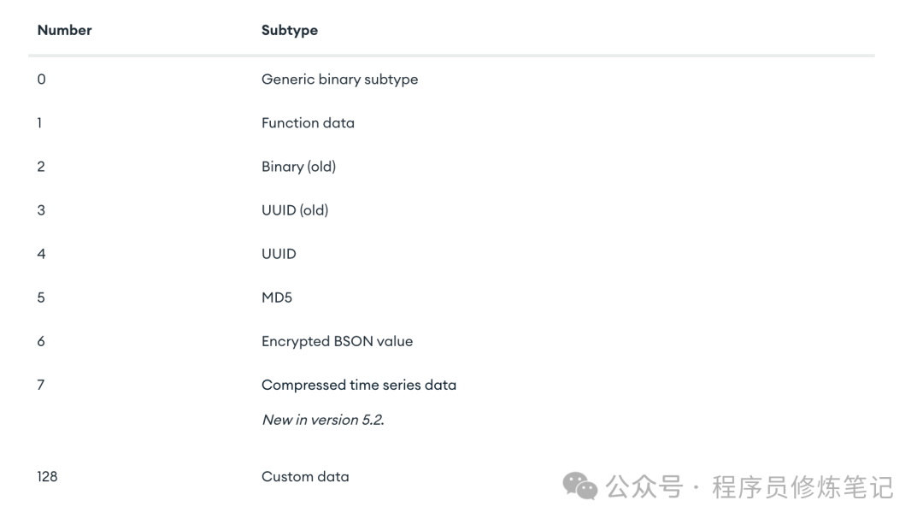This screenshot has width=923, height=524.
Task: Click the "程序员修炼笔记" watermark text
Action: point(802,487)
